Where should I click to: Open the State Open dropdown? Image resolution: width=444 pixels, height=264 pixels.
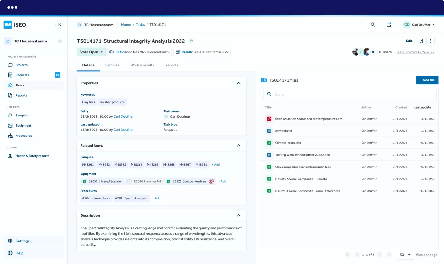click(x=91, y=52)
